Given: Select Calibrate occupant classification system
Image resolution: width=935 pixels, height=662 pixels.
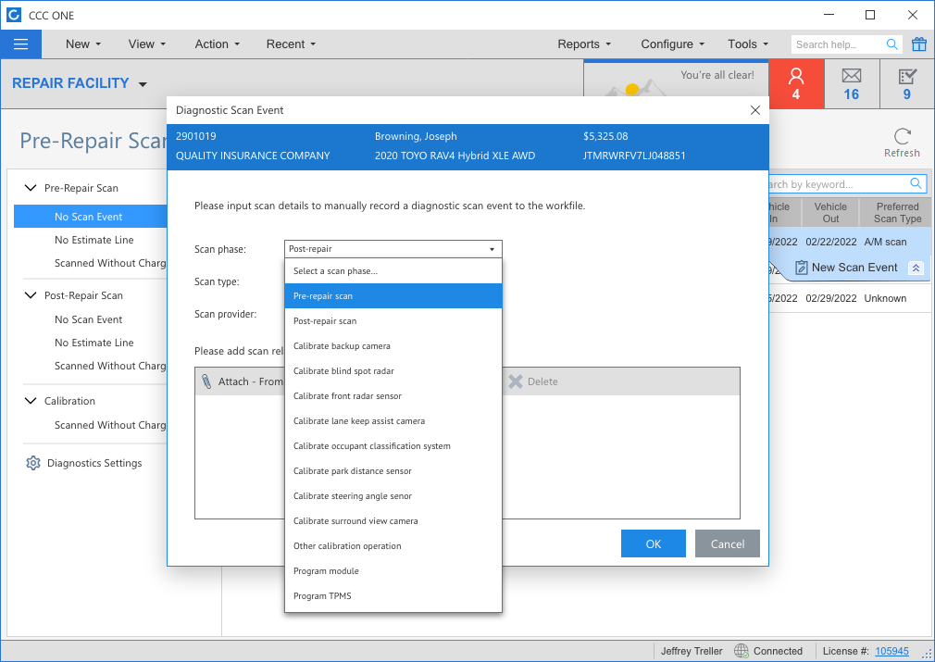Looking at the screenshot, I should pyautogui.click(x=393, y=446).
